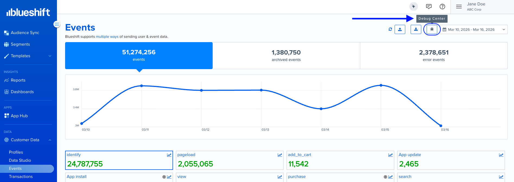Collapse the Customer Data section
514x182 pixels.
[x=50, y=140]
